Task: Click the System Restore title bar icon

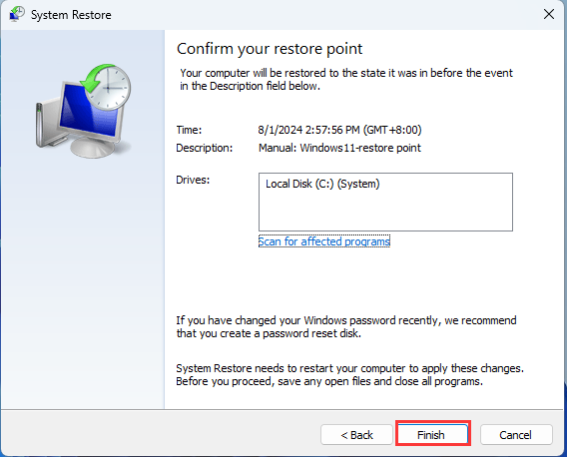Action: 17,14
